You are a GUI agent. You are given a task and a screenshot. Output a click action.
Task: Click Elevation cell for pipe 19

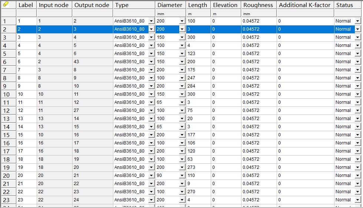[225, 167]
